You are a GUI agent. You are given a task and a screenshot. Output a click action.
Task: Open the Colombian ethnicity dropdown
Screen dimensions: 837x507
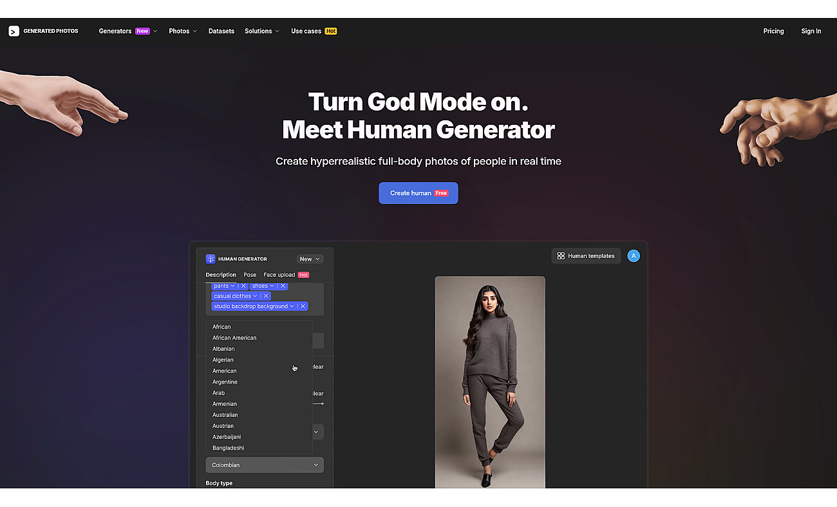[x=265, y=465]
